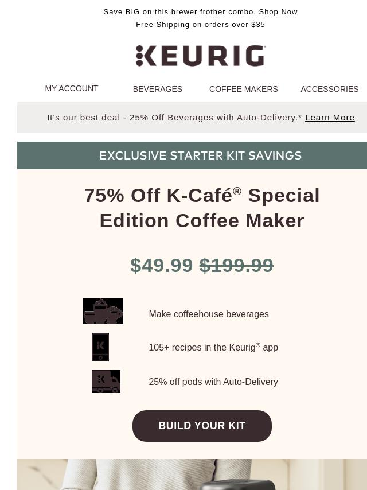Click the Build Your Kit button
This screenshot has width=367, height=490.
coord(202,426)
